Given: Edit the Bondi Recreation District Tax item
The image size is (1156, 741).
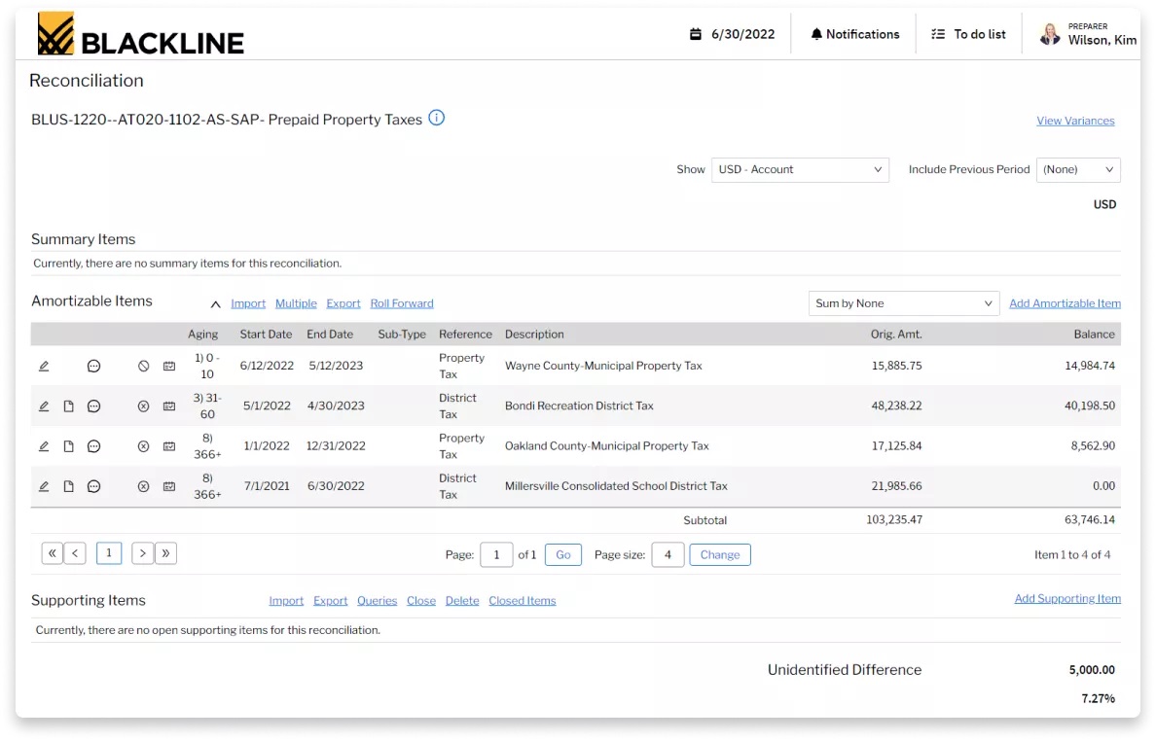Looking at the screenshot, I should [44, 406].
